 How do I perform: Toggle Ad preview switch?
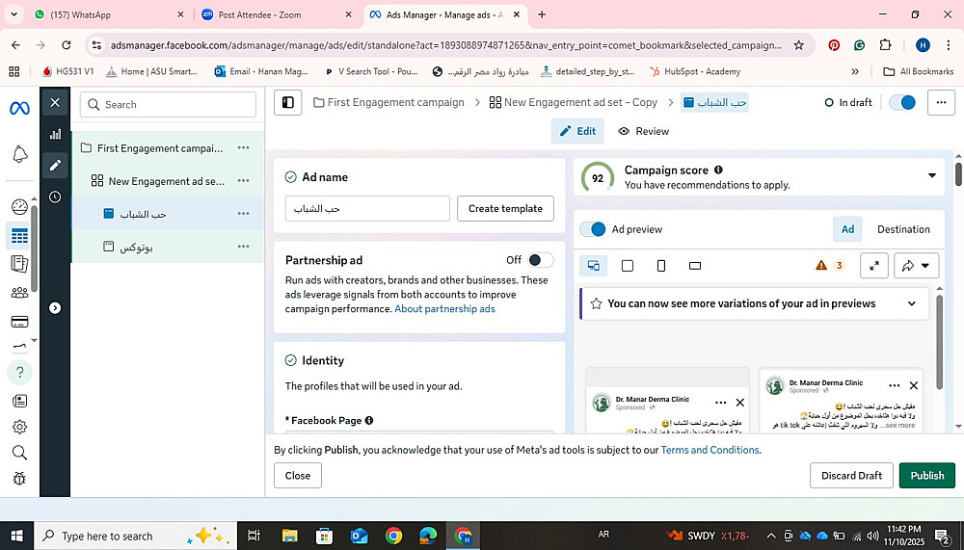pos(593,229)
